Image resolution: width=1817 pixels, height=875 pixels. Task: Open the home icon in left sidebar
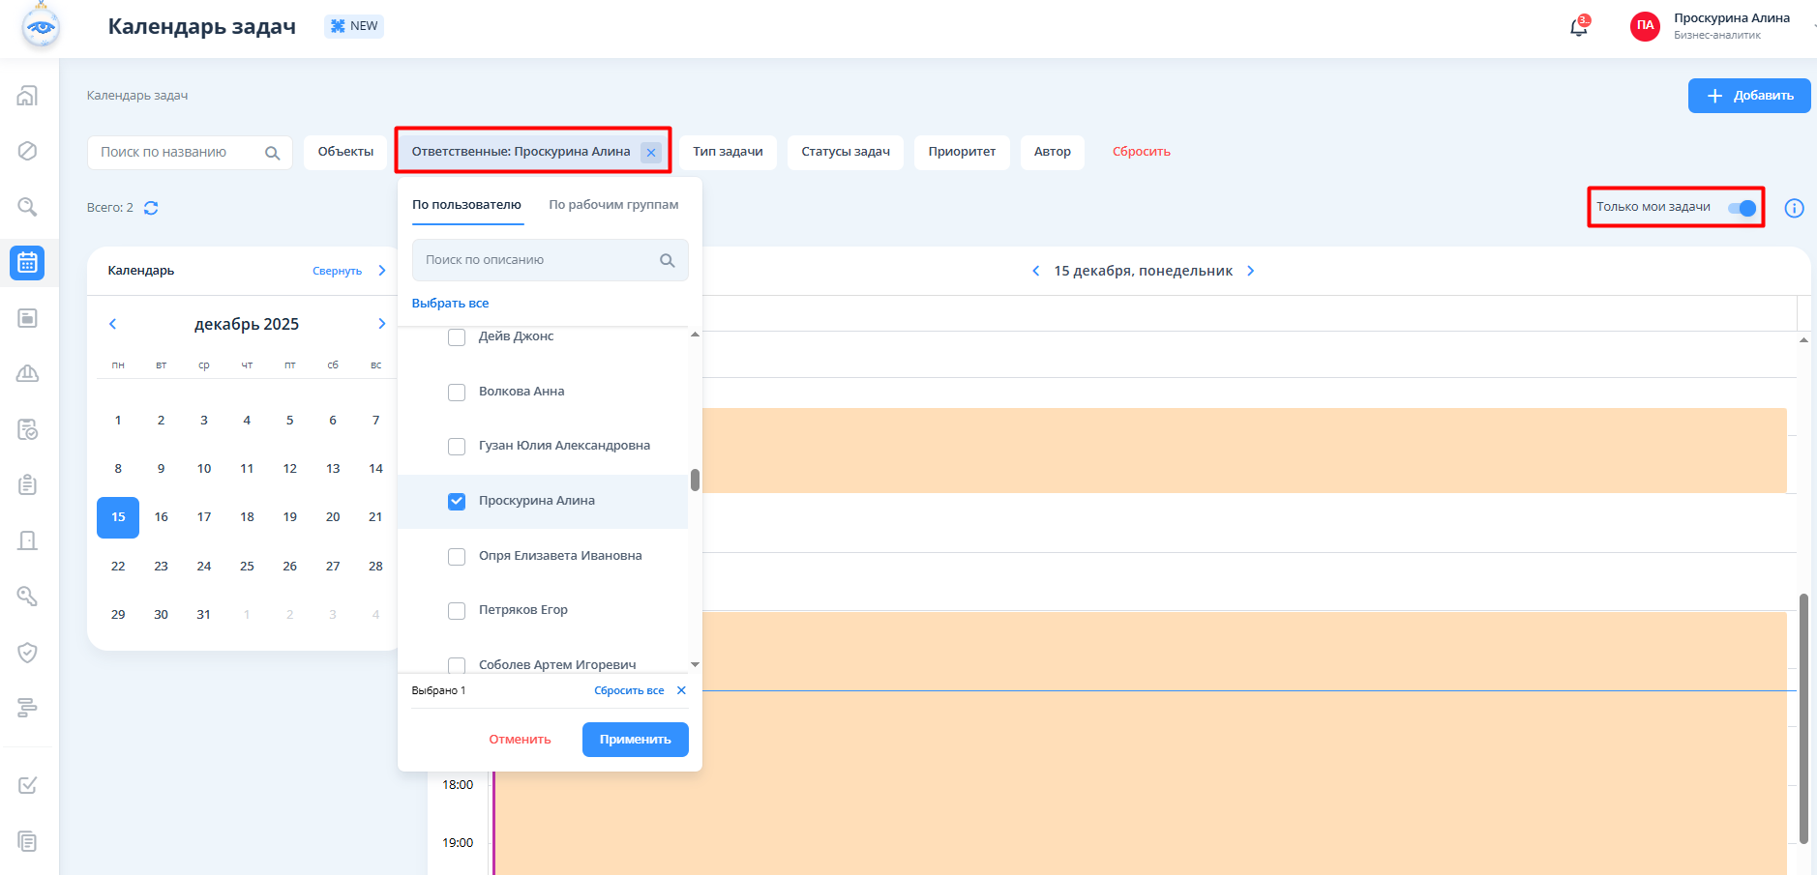point(27,96)
